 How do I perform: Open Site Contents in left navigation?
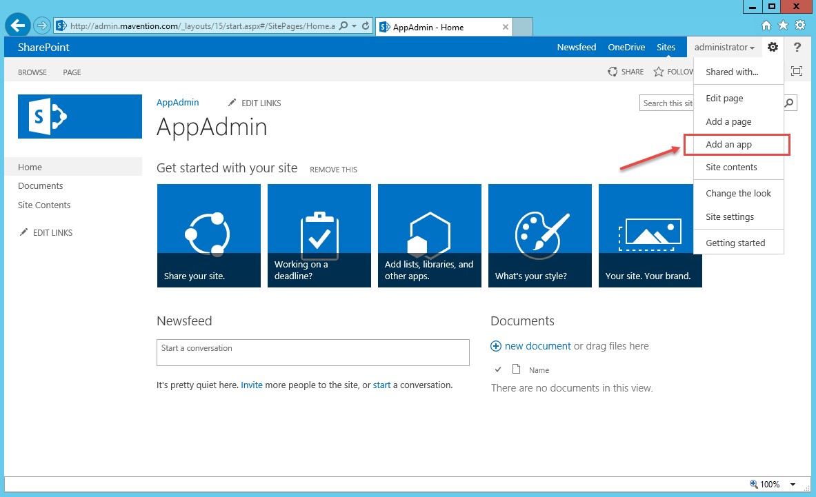click(x=44, y=205)
